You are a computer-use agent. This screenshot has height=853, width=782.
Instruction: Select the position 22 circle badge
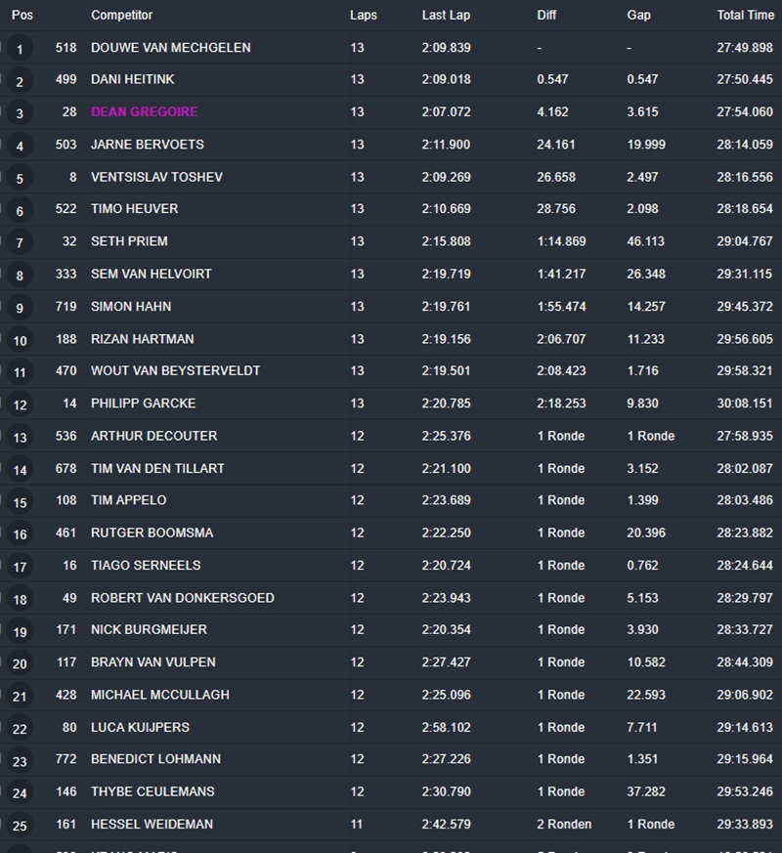[x=20, y=728]
